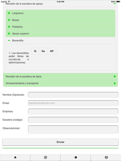Expand Almacenamiento y transporte section
Screen dimensions: 121x161
point(61,83)
